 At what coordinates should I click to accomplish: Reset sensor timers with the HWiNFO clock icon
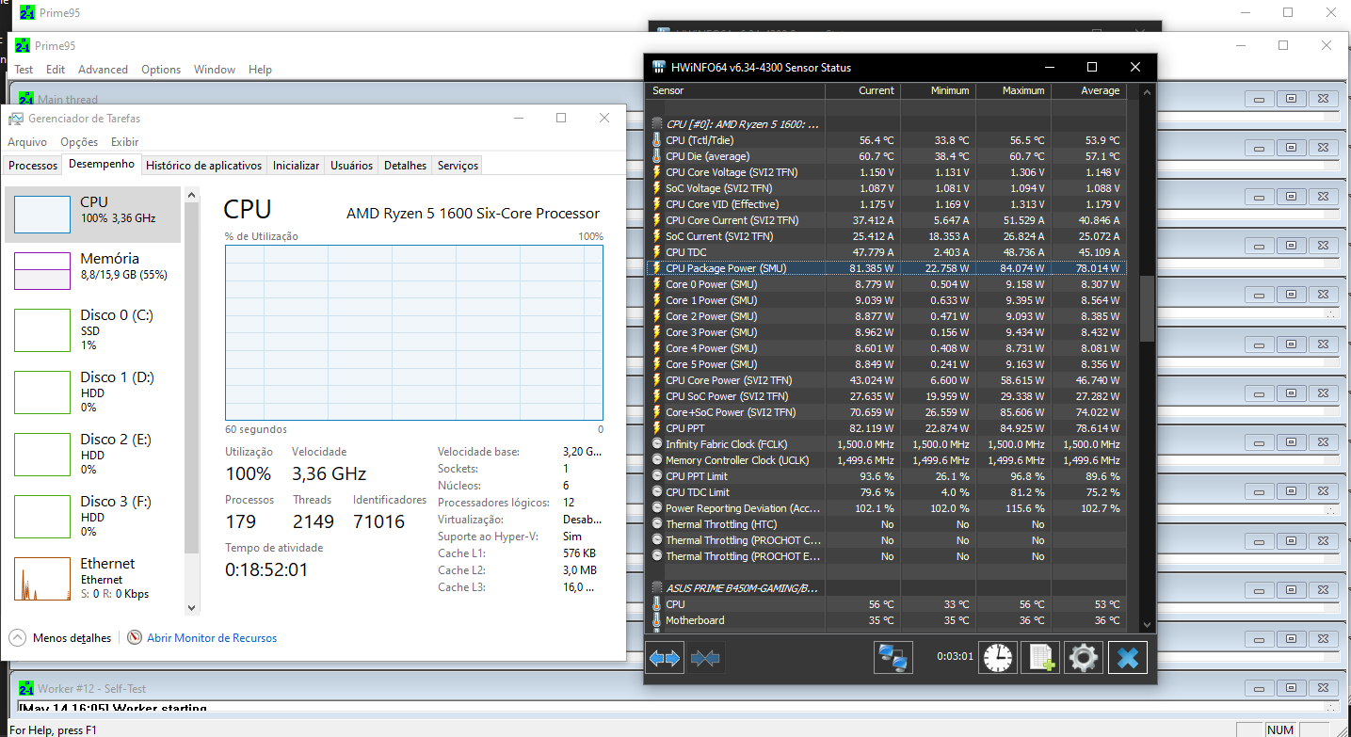(998, 658)
